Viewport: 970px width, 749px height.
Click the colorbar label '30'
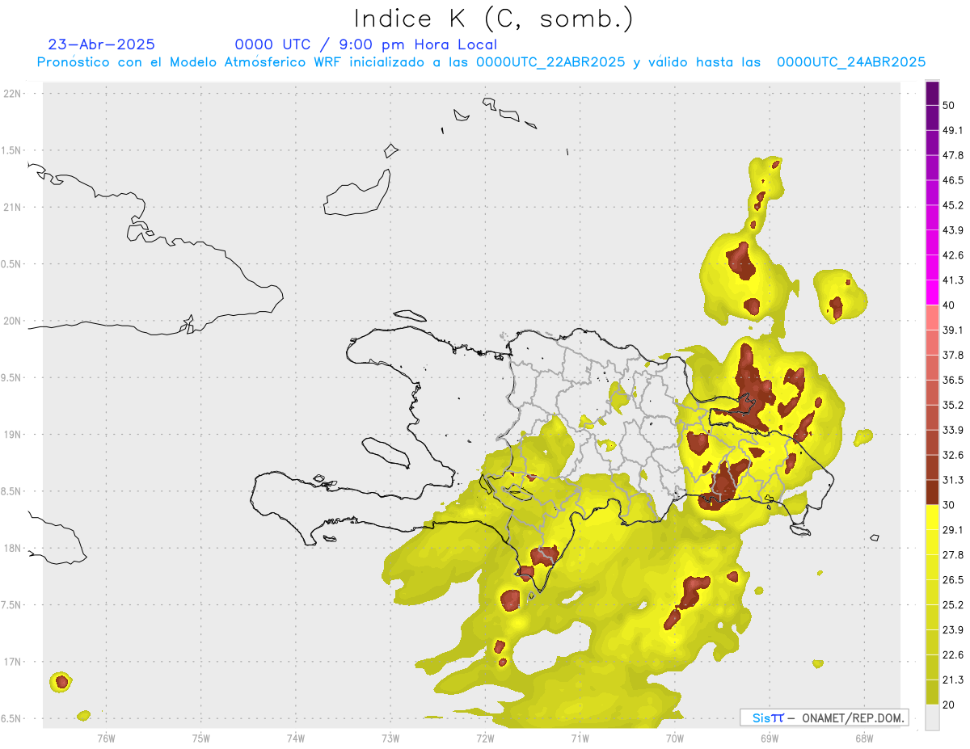[x=950, y=505]
